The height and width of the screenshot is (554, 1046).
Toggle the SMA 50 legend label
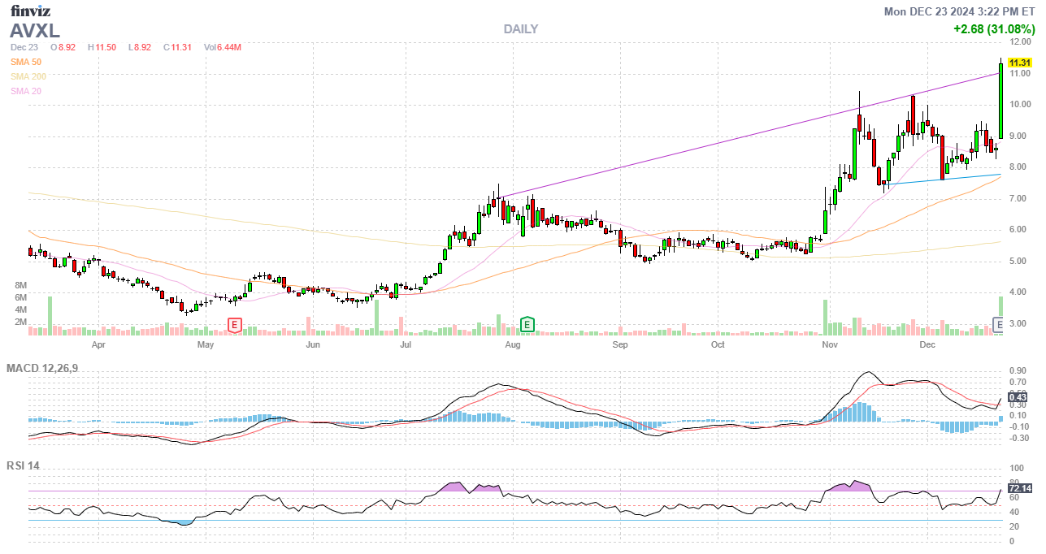click(x=26, y=62)
